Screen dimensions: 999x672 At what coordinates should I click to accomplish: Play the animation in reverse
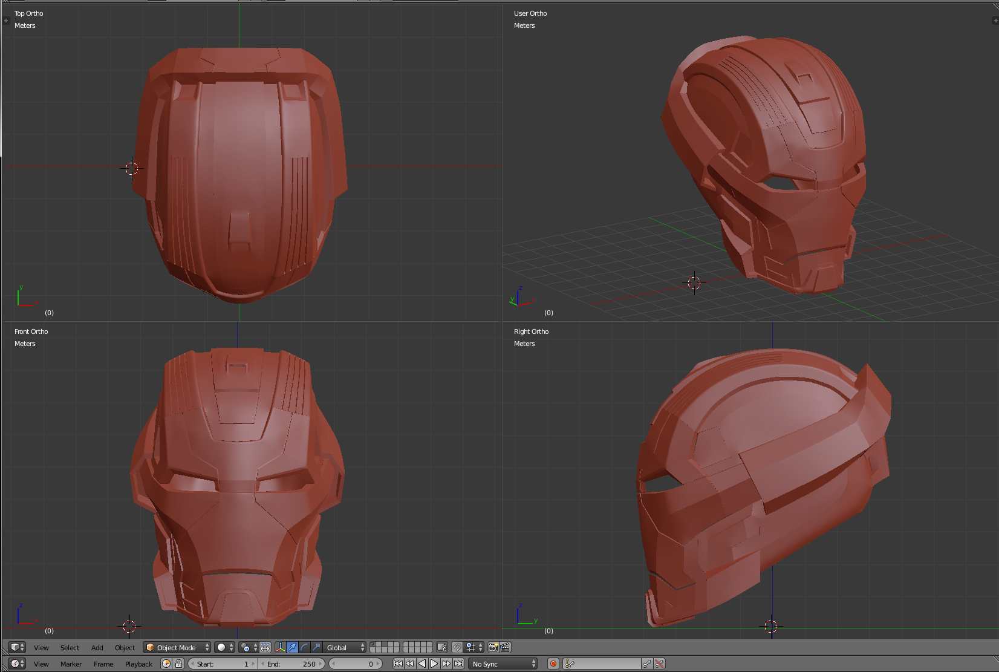coord(422,664)
